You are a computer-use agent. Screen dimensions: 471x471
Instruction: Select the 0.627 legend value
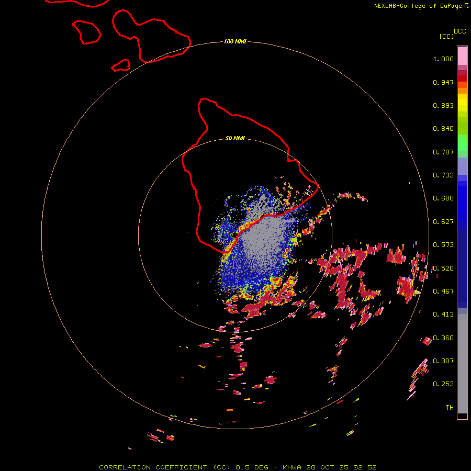click(x=443, y=222)
